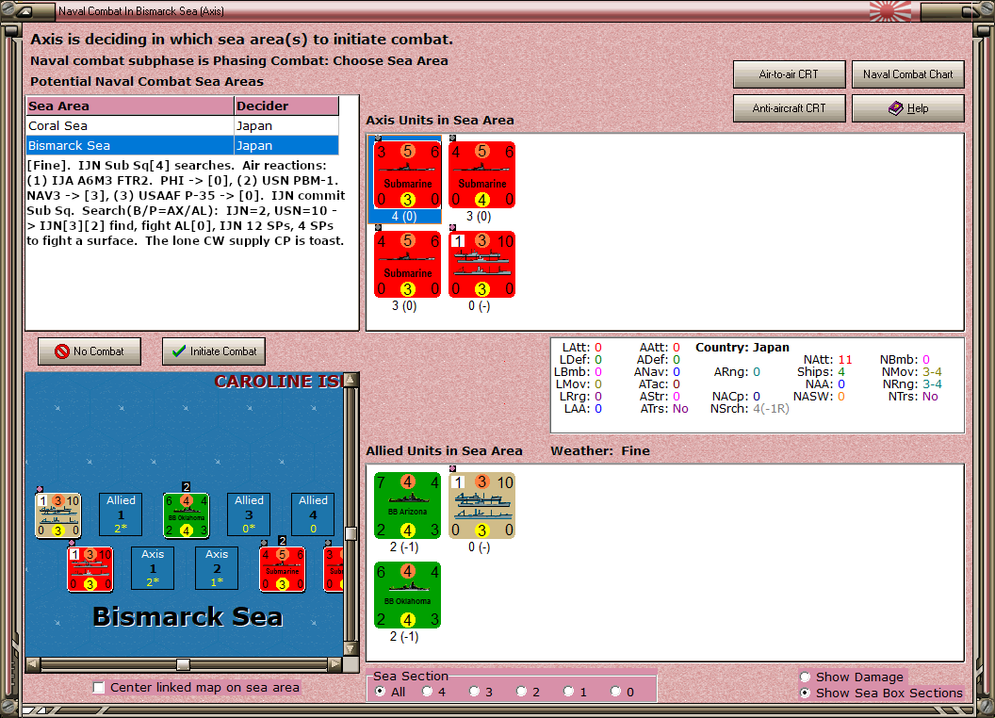This screenshot has width=995, height=718.
Task: Select the red Axis convoy unit marked 0 (-)
Action: point(481,264)
